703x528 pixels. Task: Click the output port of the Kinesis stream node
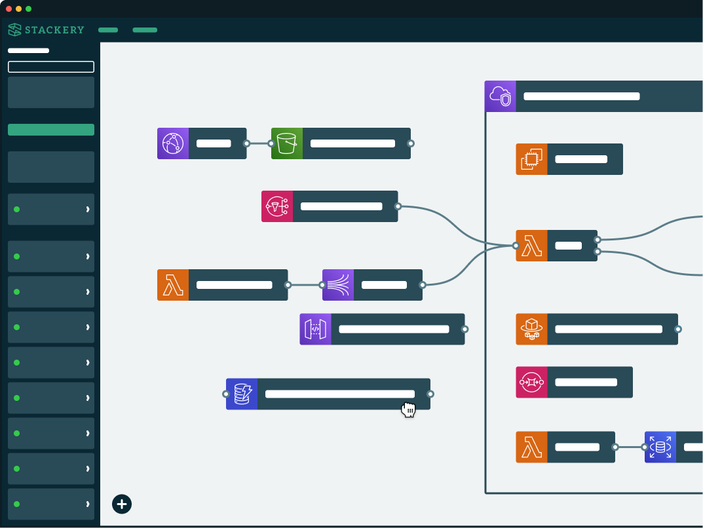pyautogui.click(x=423, y=285)
